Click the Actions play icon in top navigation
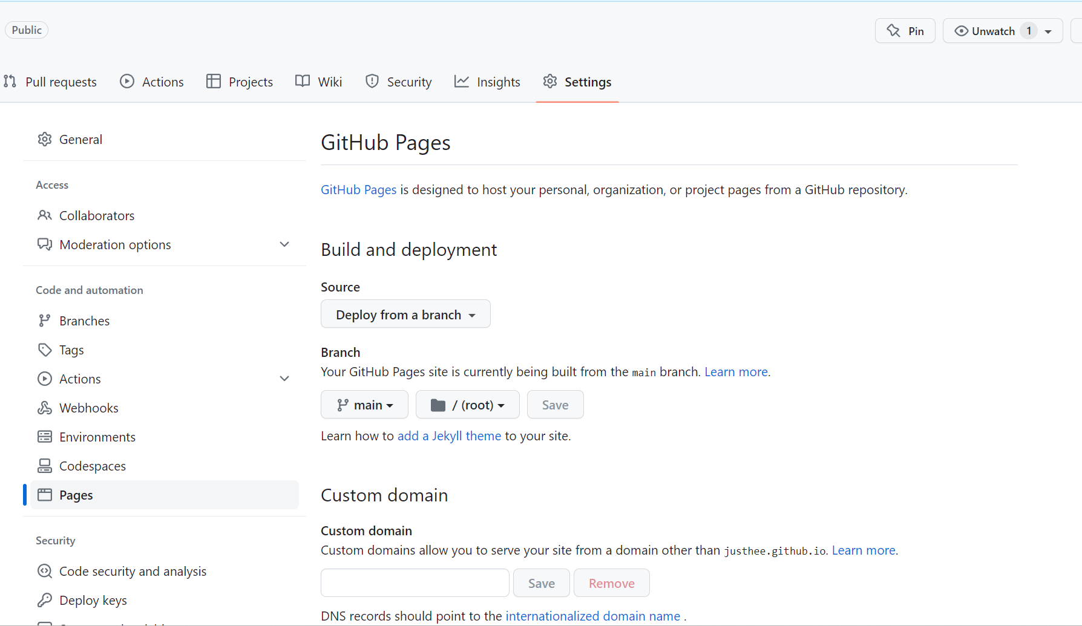The width and height of the screenshot is (1082, 626). coord(127,81)
